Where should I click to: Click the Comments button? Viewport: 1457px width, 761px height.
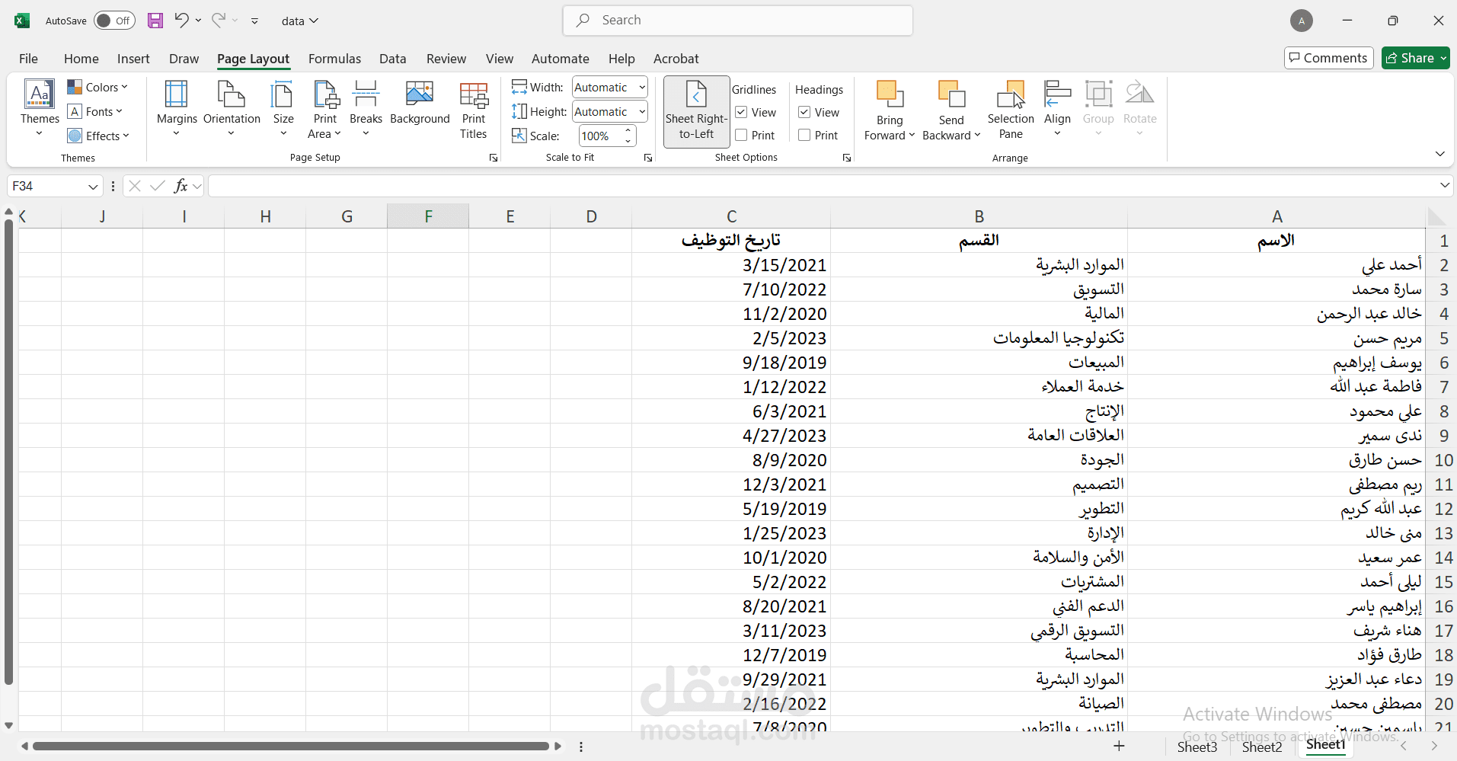1328,58
